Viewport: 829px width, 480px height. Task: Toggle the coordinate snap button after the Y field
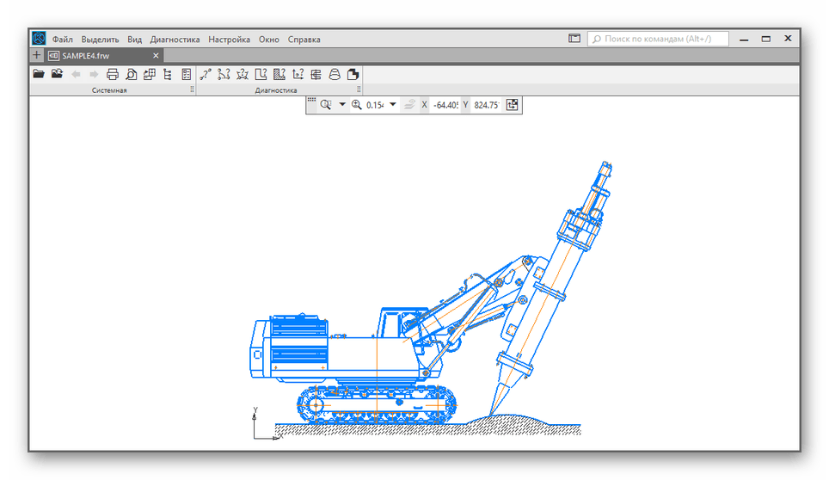click(513, 105)
